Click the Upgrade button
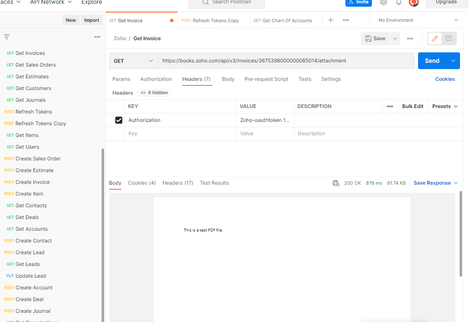The width and height of the screenshot is (468, 322). 446,3
